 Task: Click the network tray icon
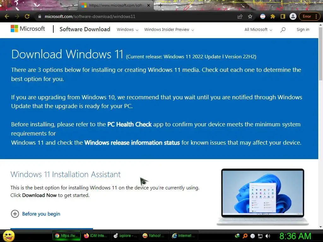tap(260, 236)
